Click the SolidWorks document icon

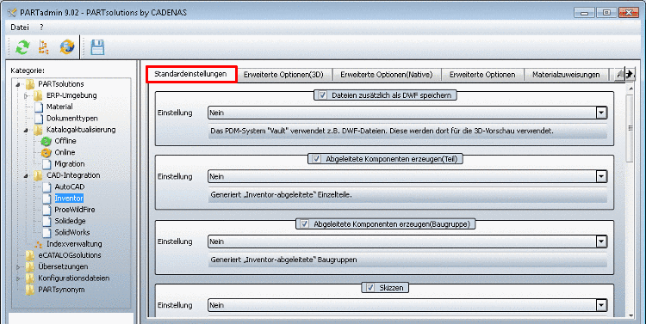point(47,233)
